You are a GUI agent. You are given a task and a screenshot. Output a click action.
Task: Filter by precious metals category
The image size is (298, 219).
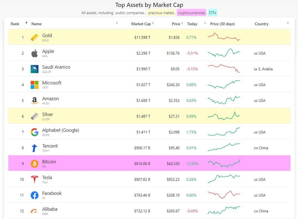pos(161,13)
